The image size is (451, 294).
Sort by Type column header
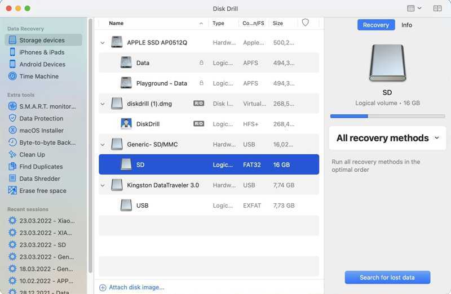pyautogui.click(x=218, y=23)
